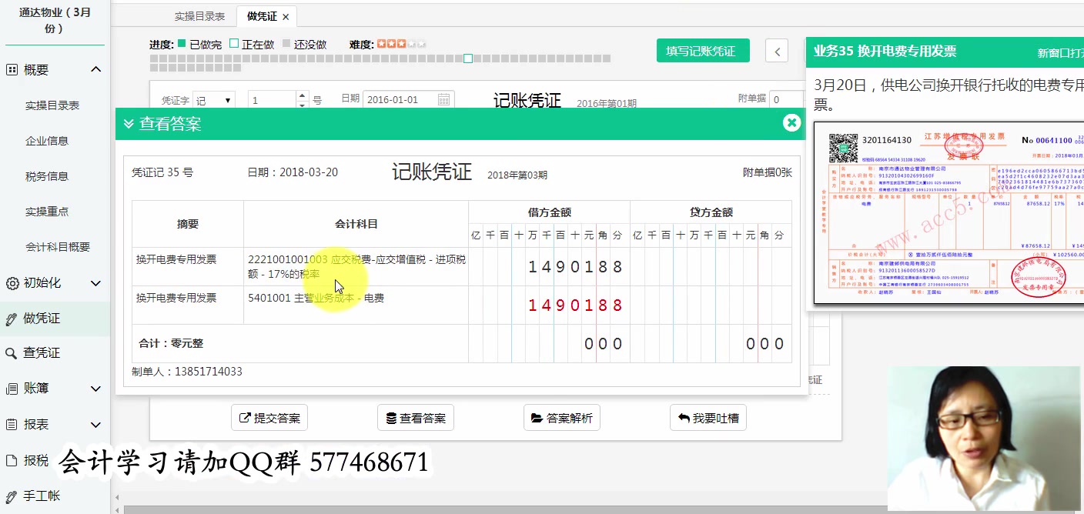Collapse the 概要 section chevron
Viewport: 1084px width, 514px height.
pyautogui.click(x=95, y=69)
